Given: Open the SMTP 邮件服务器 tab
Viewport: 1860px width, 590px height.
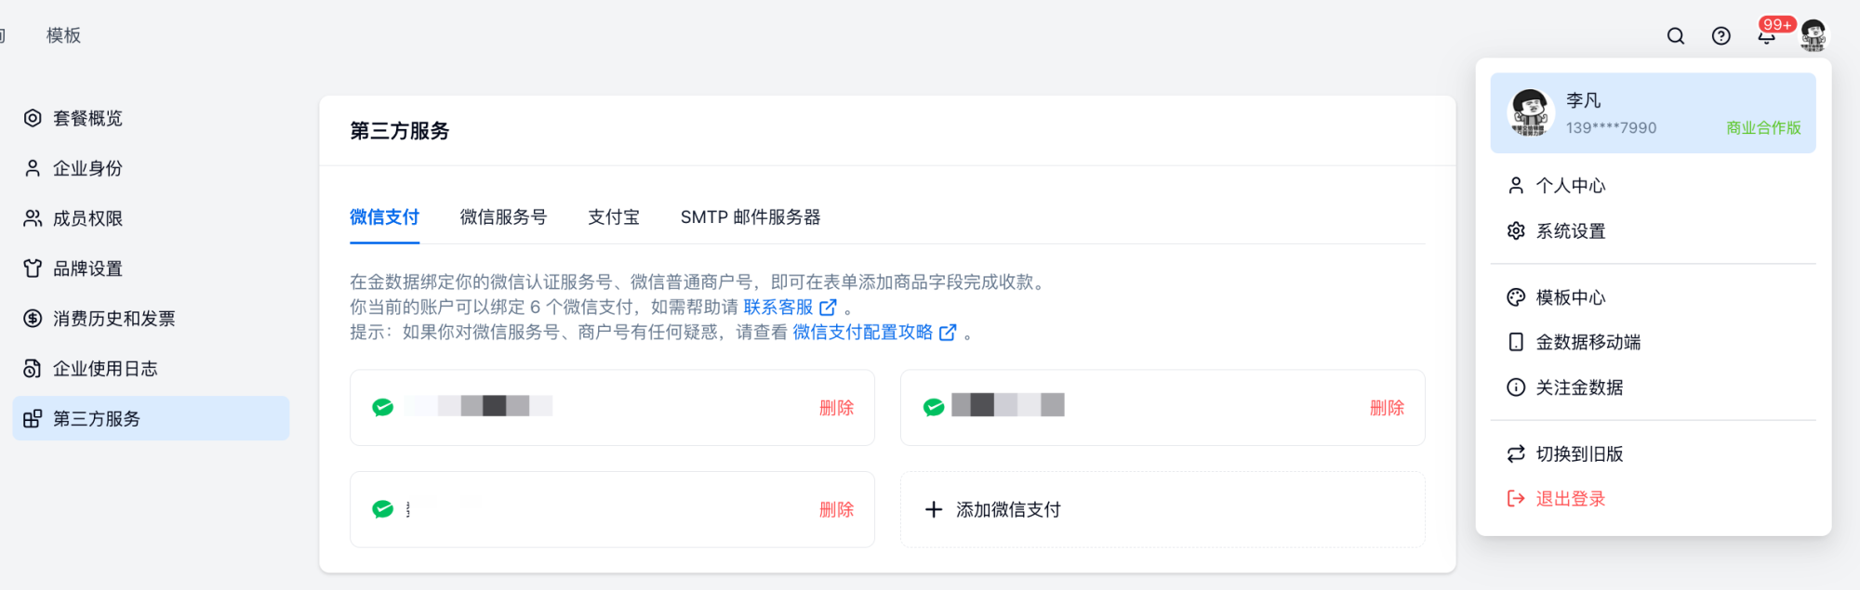Looking at the screenshot, I should click(x=751, y=217).
